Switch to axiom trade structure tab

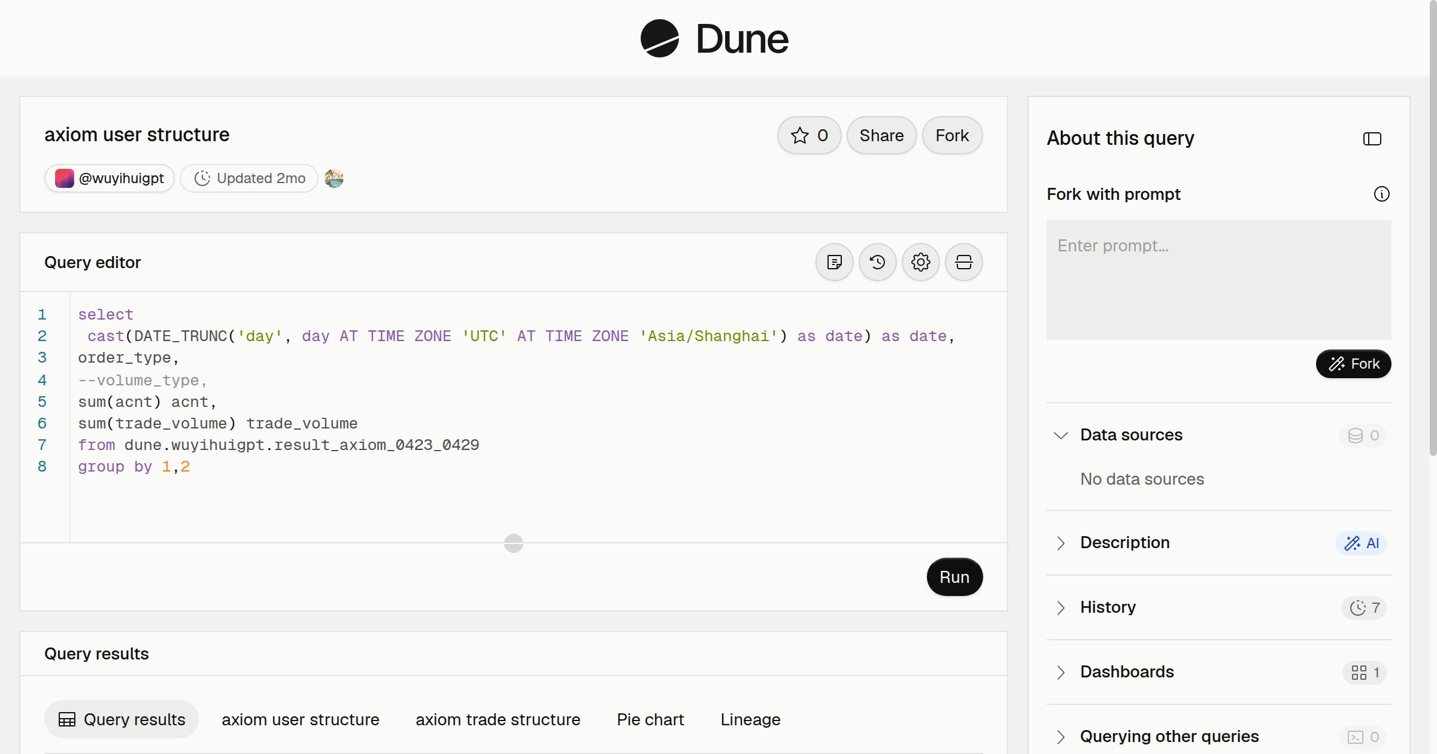pyautogui.click(x=498, y=719)
